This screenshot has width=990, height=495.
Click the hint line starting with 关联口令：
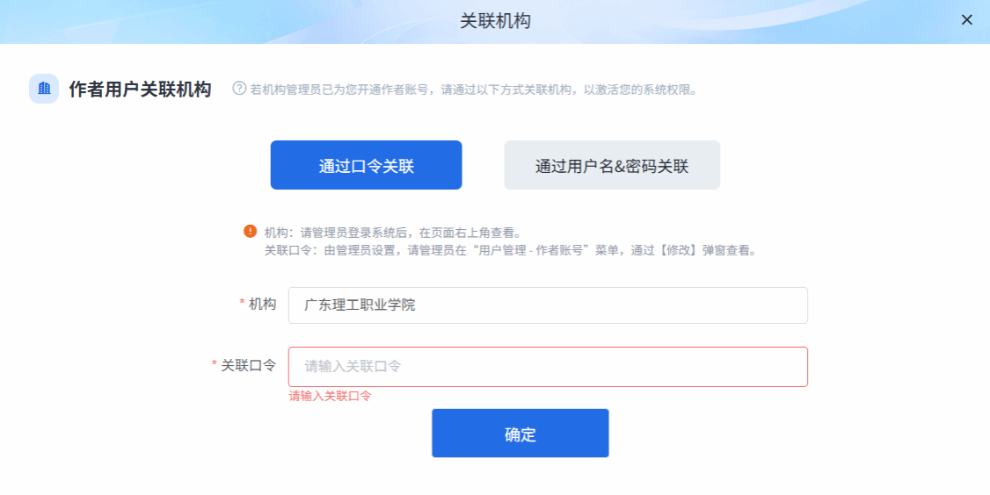(510, 250)
